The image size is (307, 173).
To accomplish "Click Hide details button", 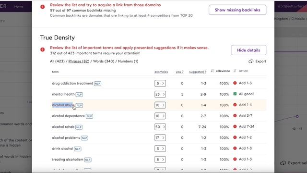I will pos(248,50).
